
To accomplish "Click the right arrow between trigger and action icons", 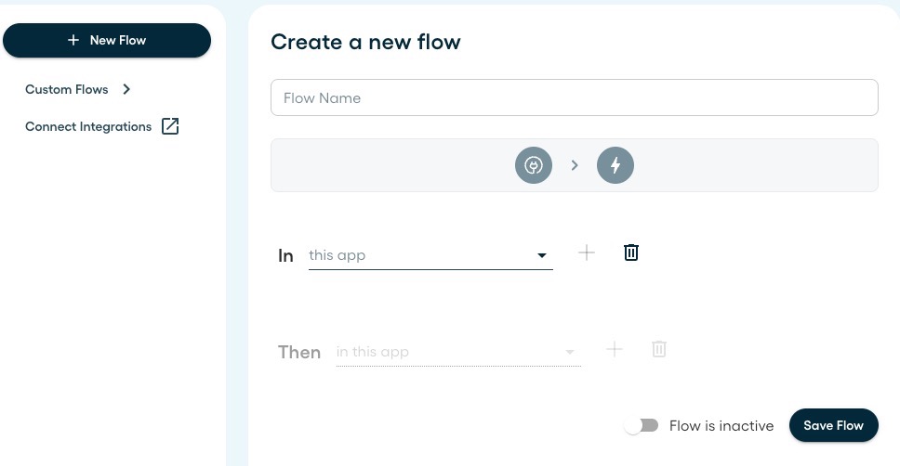I will 575,165.
